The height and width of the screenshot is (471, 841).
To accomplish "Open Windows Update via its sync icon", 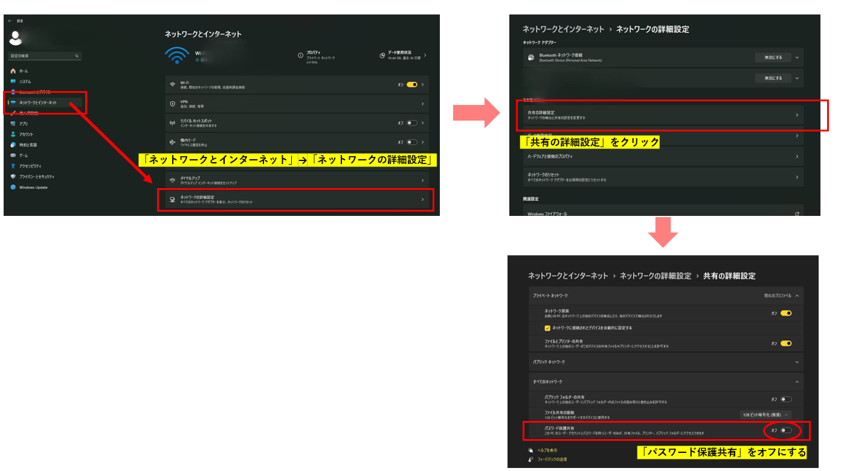I will (13, 187).
